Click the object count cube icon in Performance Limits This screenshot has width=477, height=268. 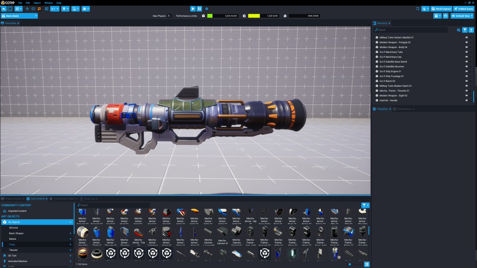tap(203, 16)
